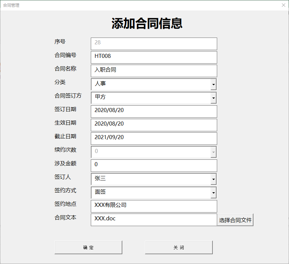Click the 关闭 button
The width and height of the screenshot is (289, 264).
(x=179, y=247)
